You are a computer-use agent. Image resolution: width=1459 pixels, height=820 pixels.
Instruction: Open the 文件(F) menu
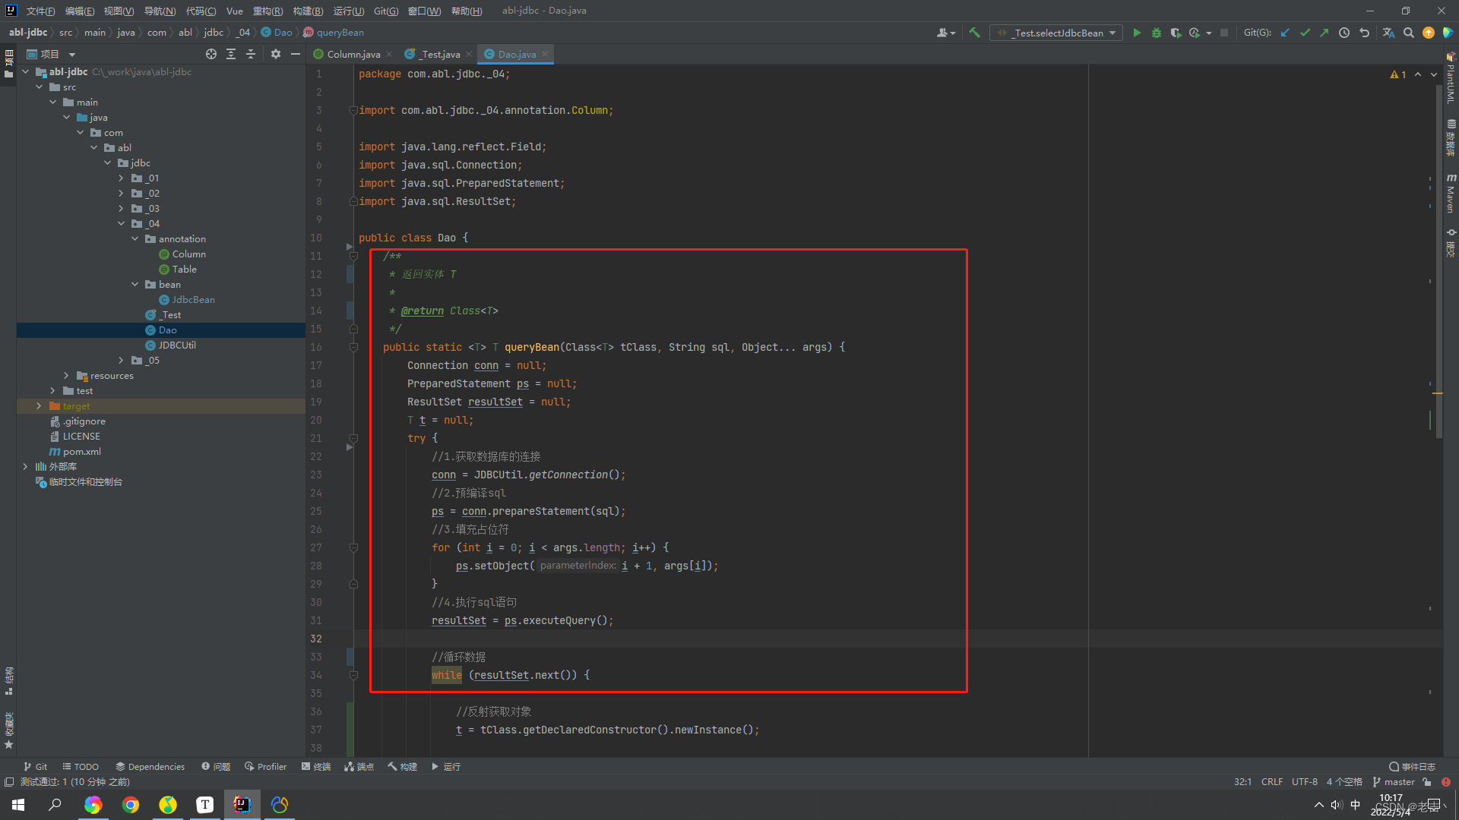[40, 11]
